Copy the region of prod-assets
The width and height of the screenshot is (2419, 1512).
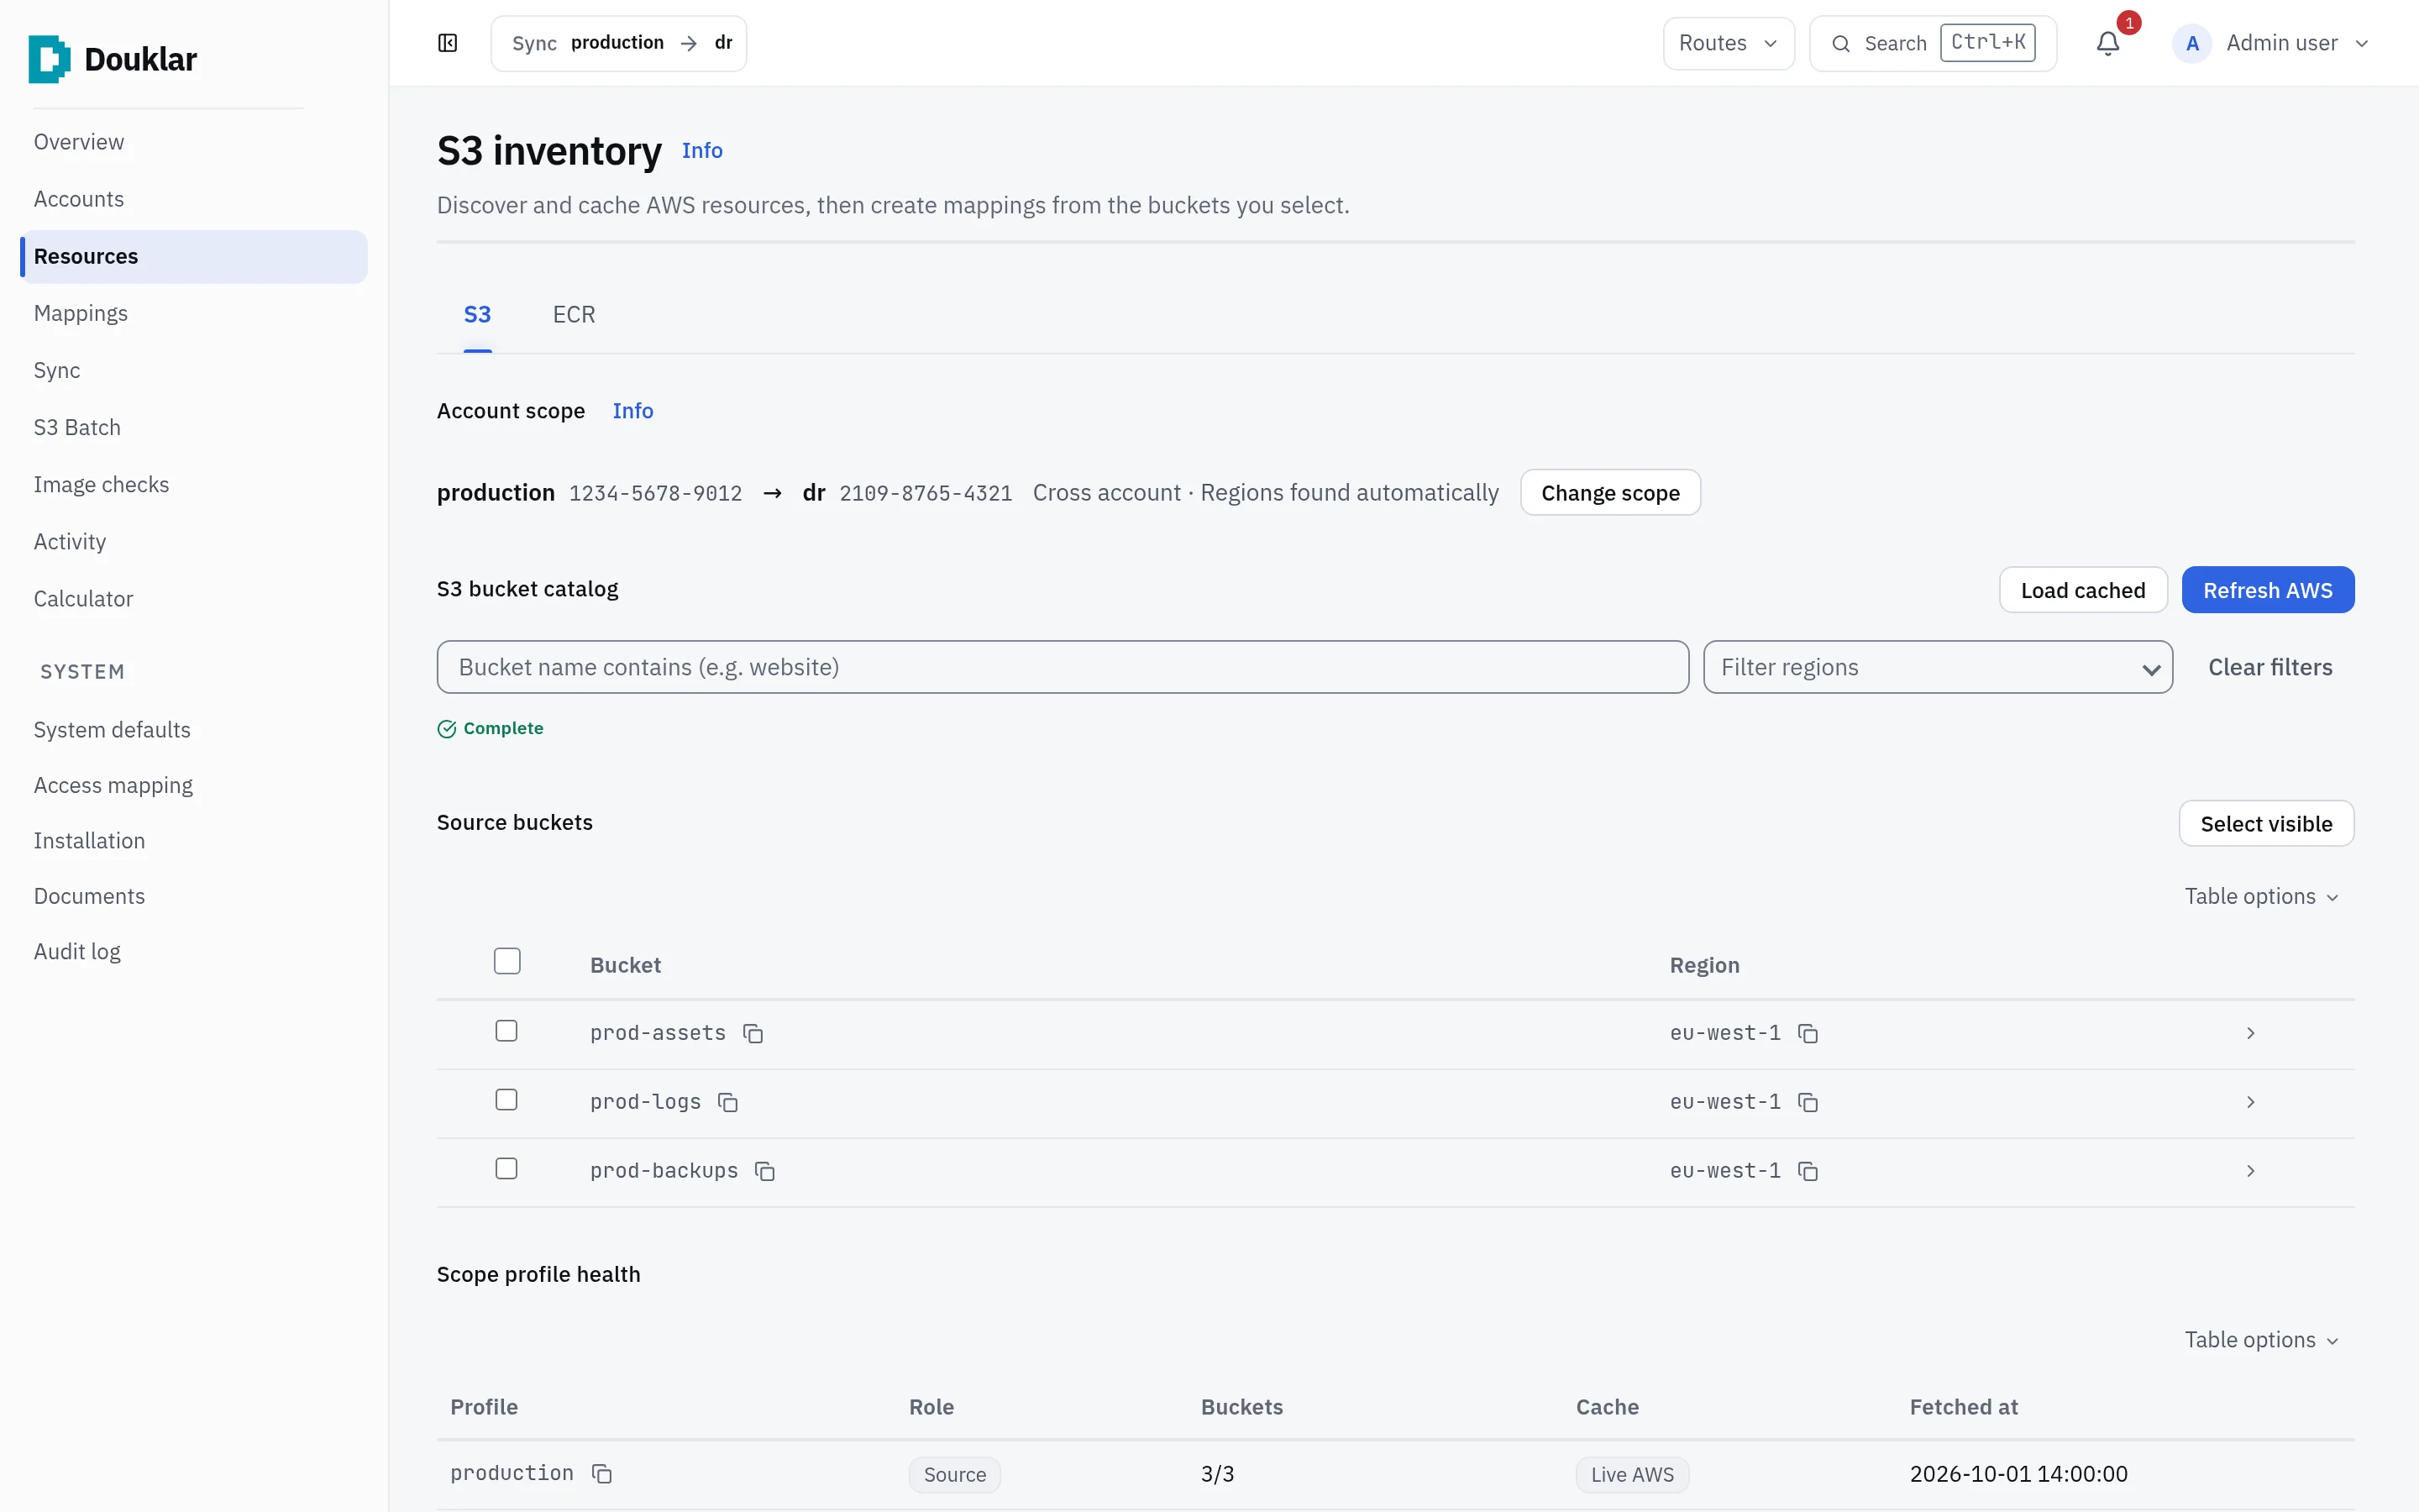point(1808,1033)
